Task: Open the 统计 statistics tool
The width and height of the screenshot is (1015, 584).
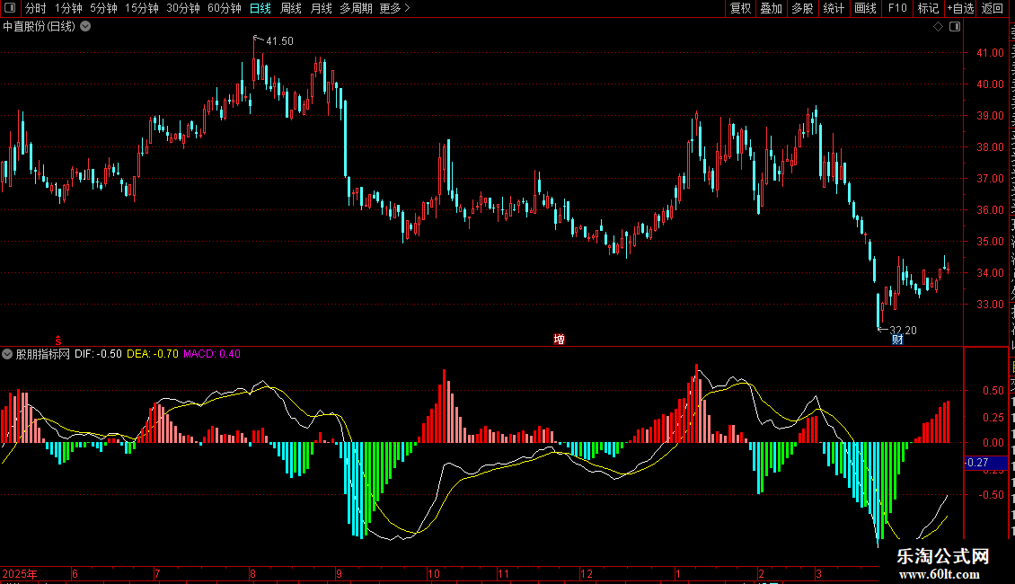Action: (x=833, y=8)
